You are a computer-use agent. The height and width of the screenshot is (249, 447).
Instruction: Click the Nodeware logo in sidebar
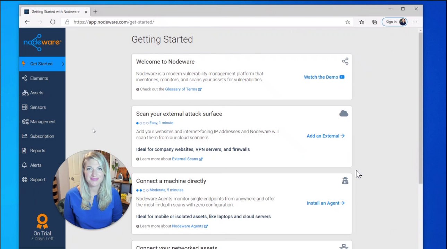pyautogui.click(x=42, y=43)
